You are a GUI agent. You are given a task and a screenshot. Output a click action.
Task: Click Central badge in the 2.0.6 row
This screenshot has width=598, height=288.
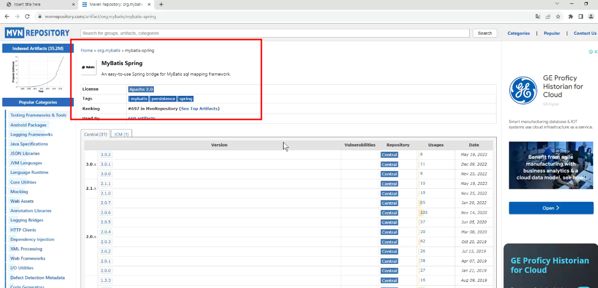coord(389,212)
